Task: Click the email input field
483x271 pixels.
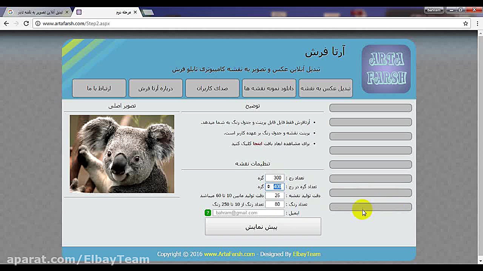Action: click(x=248, y=213)
